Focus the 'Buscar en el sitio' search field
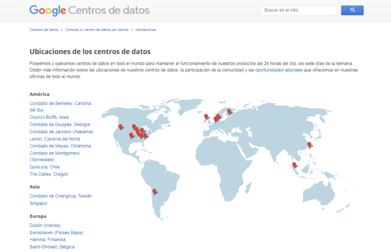 tap(298, 10)
